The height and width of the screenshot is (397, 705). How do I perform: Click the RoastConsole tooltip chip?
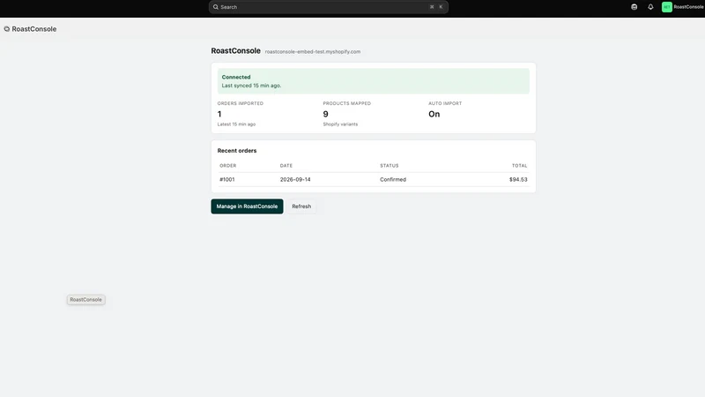(x=85, y=300)
